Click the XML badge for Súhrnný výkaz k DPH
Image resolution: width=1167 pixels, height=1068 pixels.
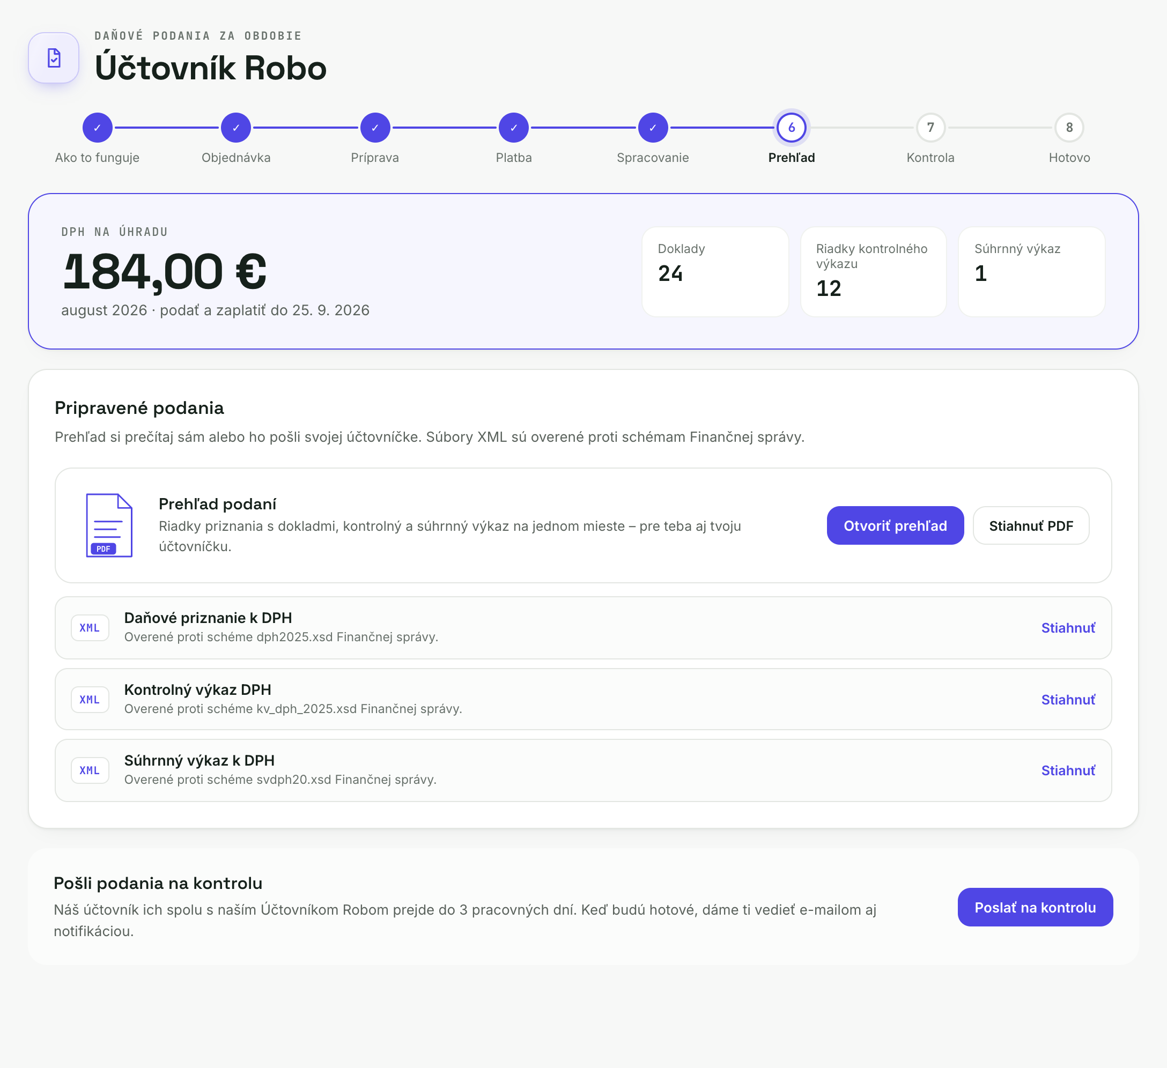click(90, 770)
